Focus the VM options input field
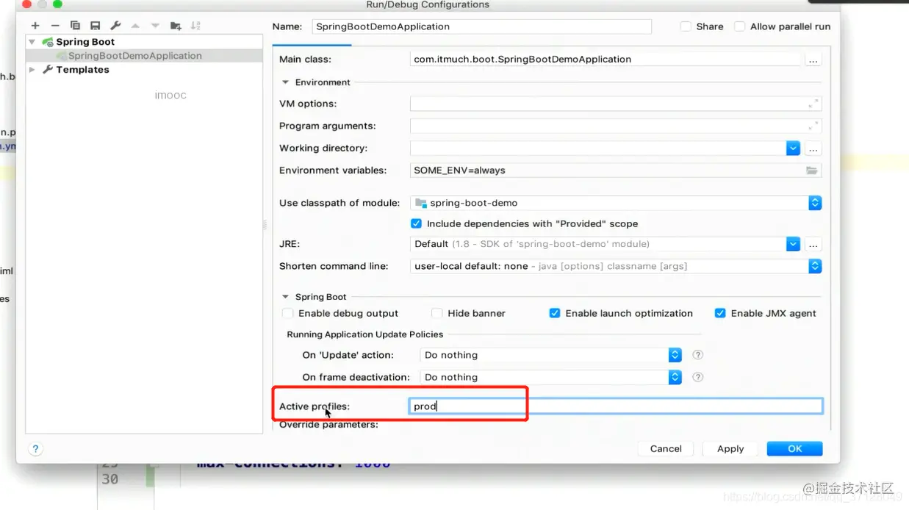Screen dimensions: 909x510 point(616,104)
